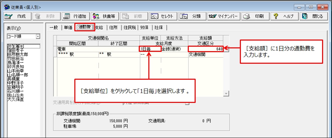Open the 社保 tab
This screenshot has width=332, height=138.
(159, 27)
